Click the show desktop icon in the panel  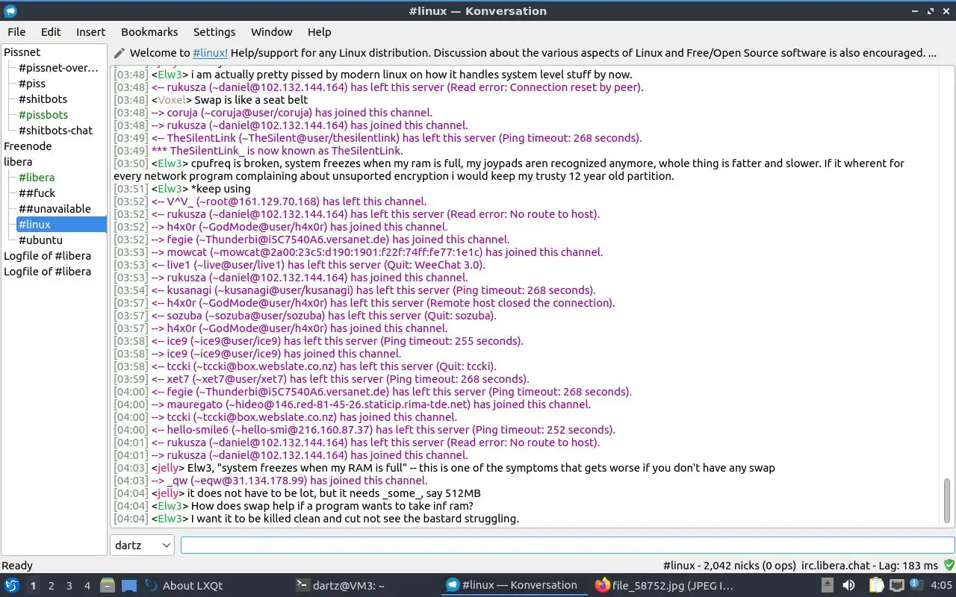click(x=129, y=586)
